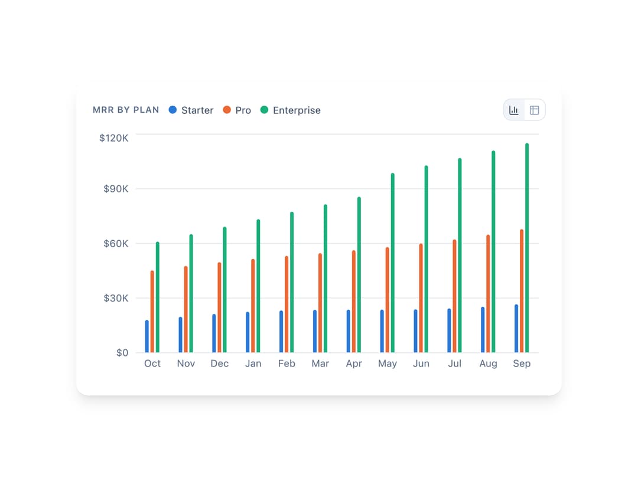This screenshot has height=478, width=638.
Task: Click the Mar axis label
Action: click(320, 364)
